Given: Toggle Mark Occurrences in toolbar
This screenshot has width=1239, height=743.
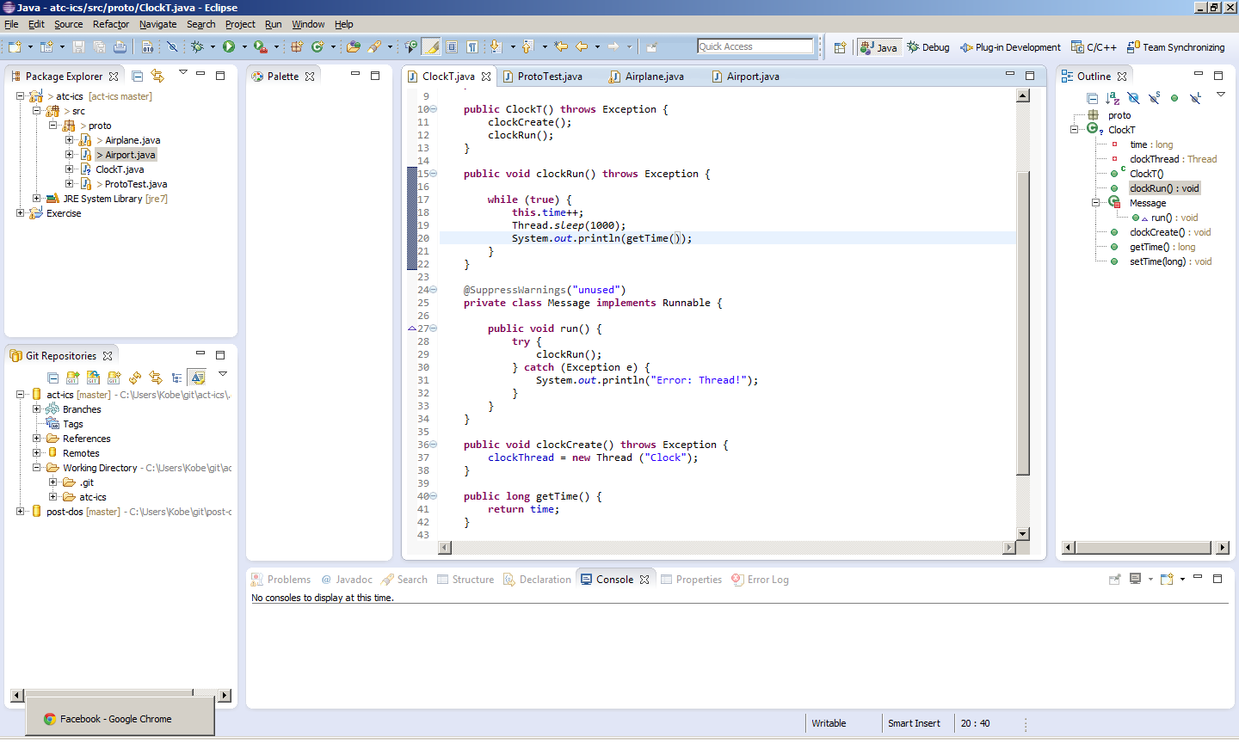Looking at the screenshot, I should tap(431, 47).
